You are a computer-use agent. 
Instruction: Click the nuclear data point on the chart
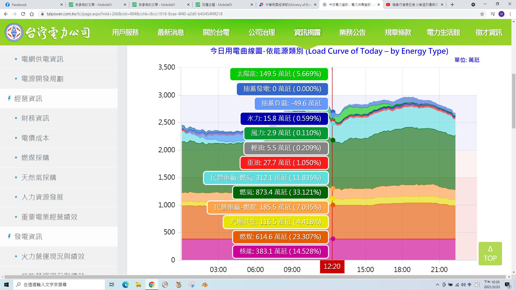click(x=333, y=239)
